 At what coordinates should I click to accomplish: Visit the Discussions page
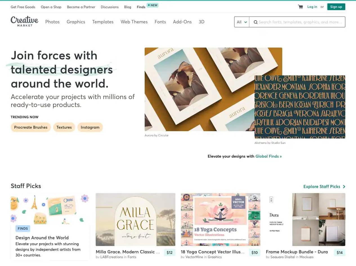tap(109, 7)
